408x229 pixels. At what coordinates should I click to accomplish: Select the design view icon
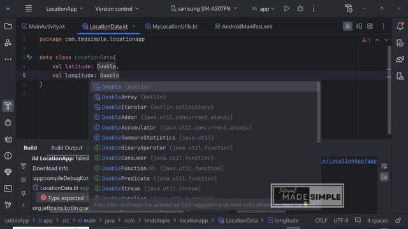point(370,26)
